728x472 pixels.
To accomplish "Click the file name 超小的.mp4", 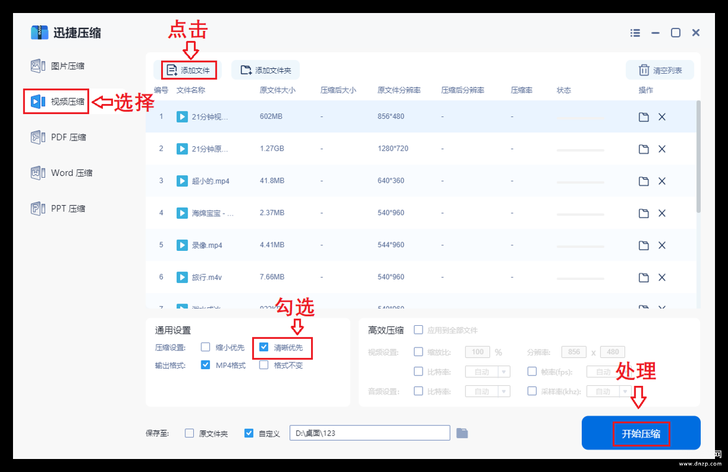I will point(211,181).
